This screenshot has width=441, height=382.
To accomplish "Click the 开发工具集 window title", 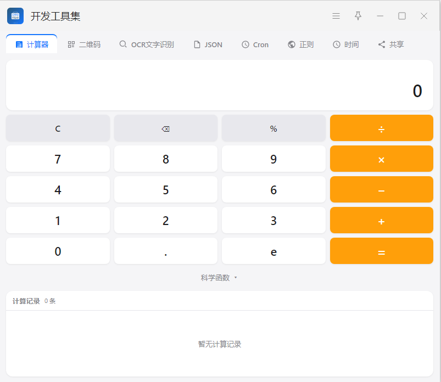I will 55,16.
